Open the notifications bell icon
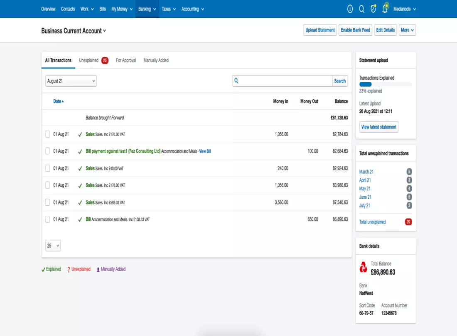The width and height of the screenshot is (457, 336). click(385, 8)
